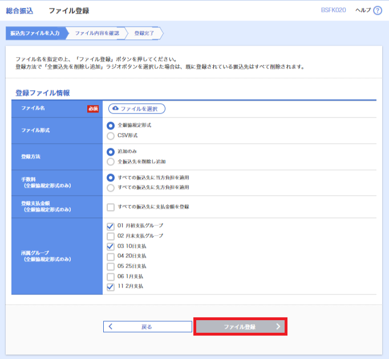Check 05 25日支払 checkbox
Viewport: 389px width, 359px height.
click(x=111, y=267)
